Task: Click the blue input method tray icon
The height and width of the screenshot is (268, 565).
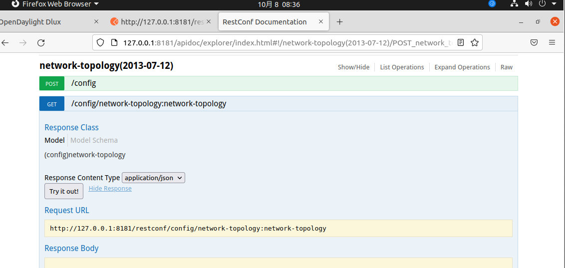Action: [x=492, y=4]
